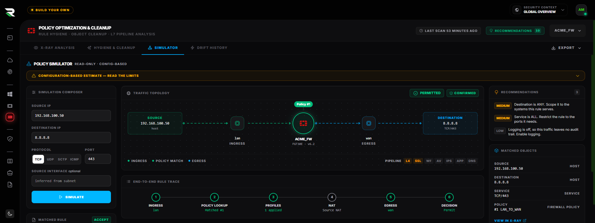The image size is (595, 223).
Task: Click trace step 4 NAT circle
Action: 332,197
